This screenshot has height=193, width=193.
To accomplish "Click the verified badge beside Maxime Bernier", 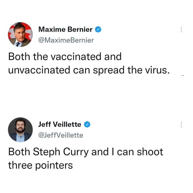I will 98,29.
